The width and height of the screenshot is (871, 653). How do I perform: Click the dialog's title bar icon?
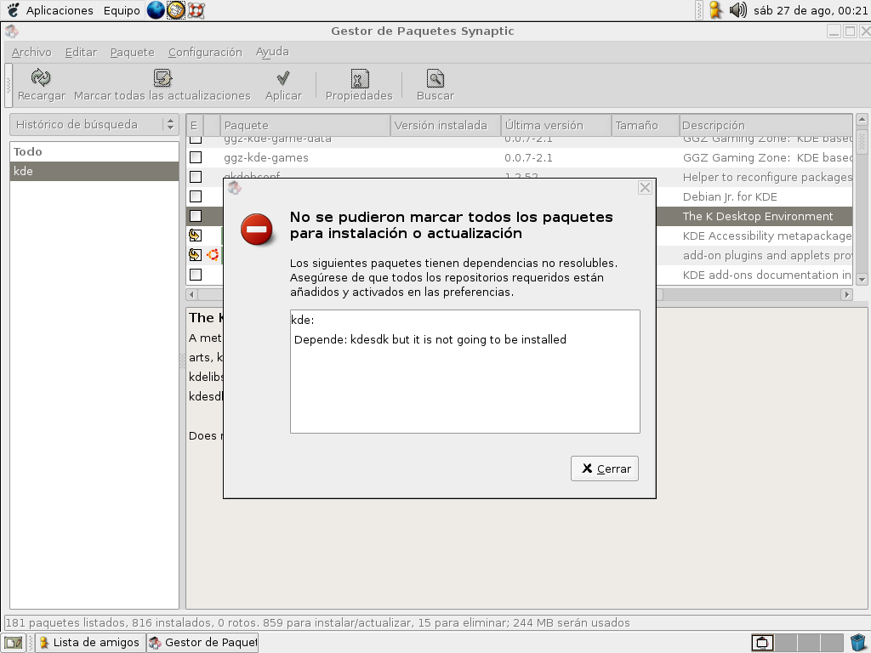[235, 188]
